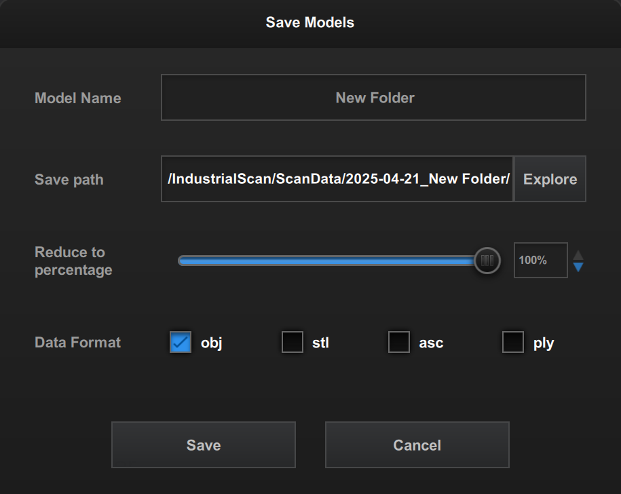
Task: Enable the stl format checkbox
Action: coord(293,343)
